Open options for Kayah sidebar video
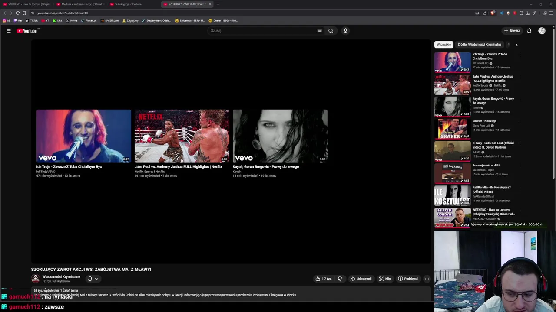The width and height of the screenshot is (556, 312). [520, 99]
